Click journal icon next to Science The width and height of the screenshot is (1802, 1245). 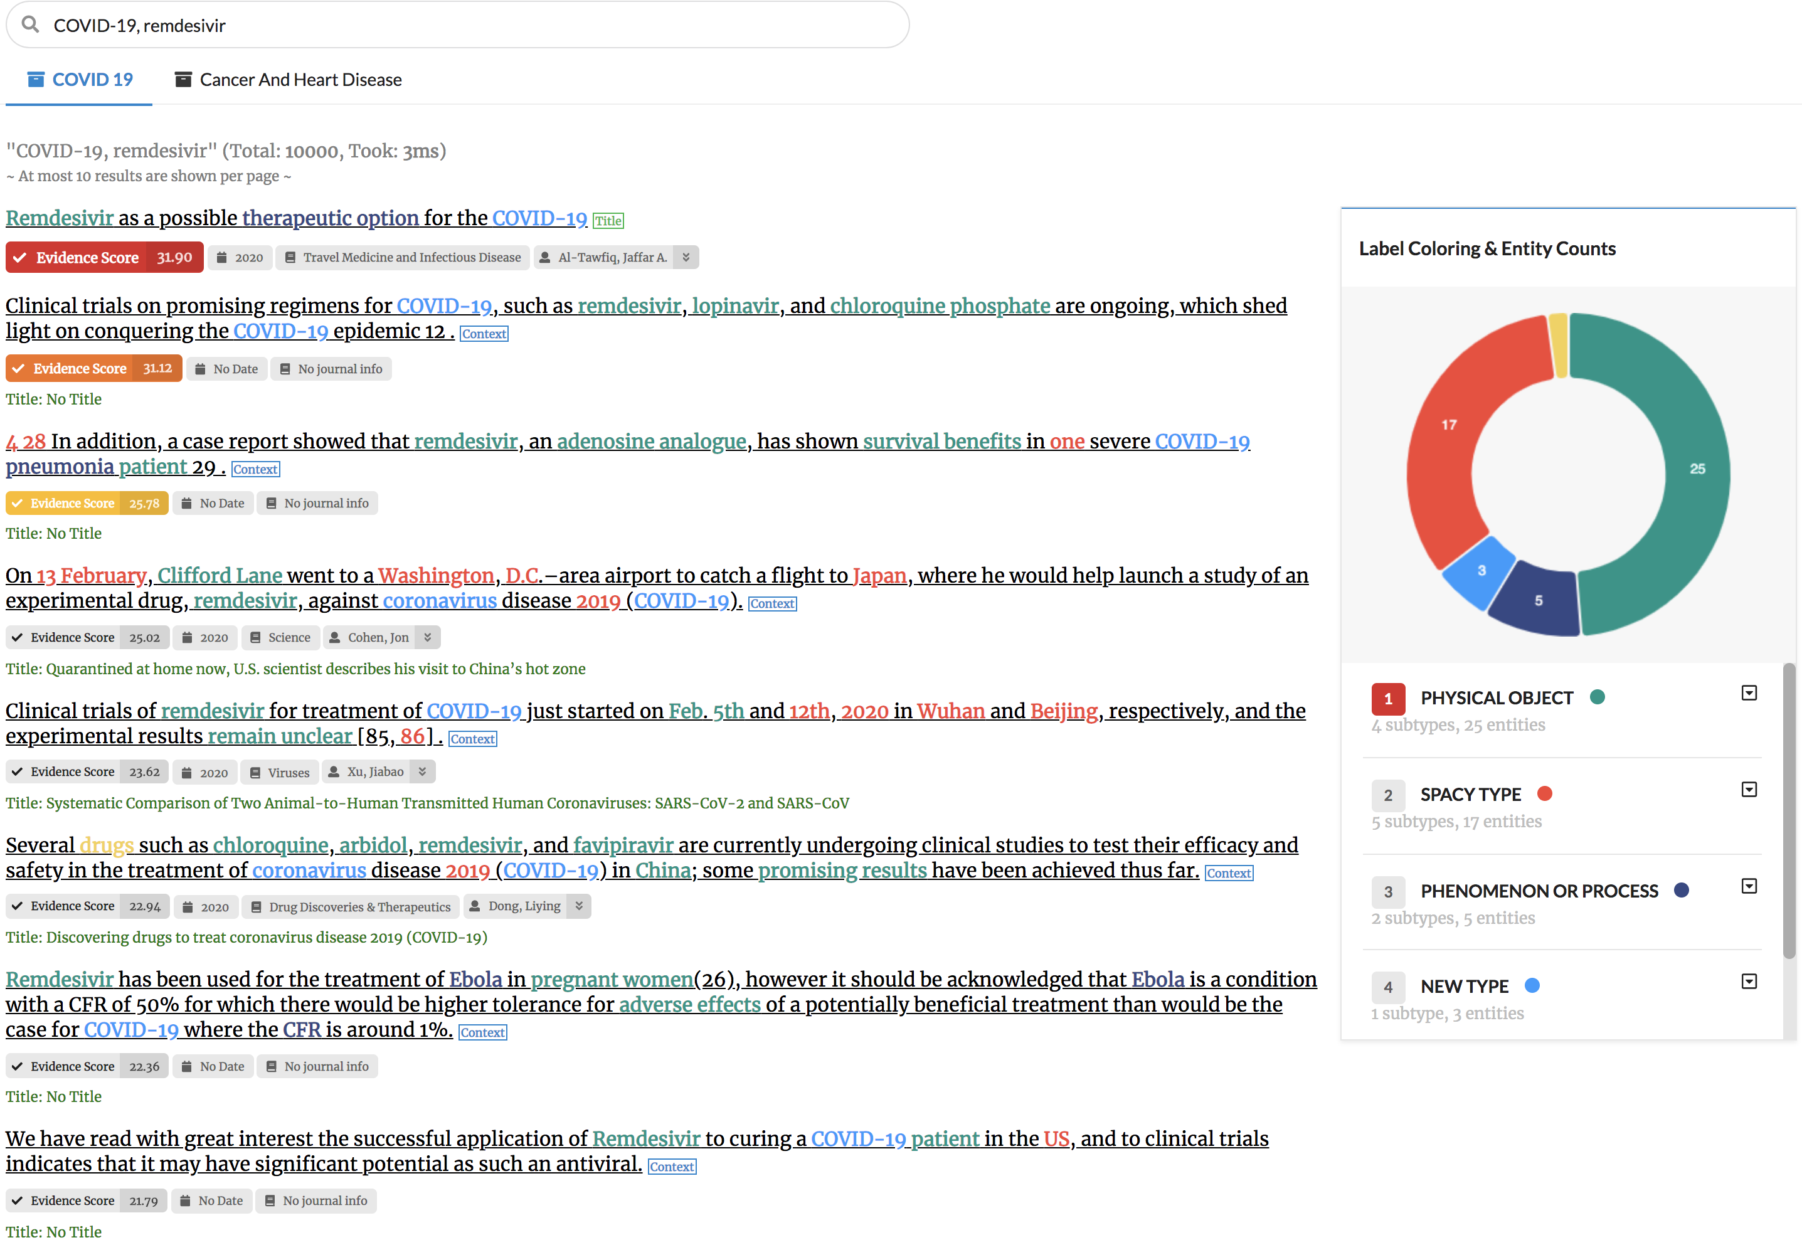click(x=255, y=638)
